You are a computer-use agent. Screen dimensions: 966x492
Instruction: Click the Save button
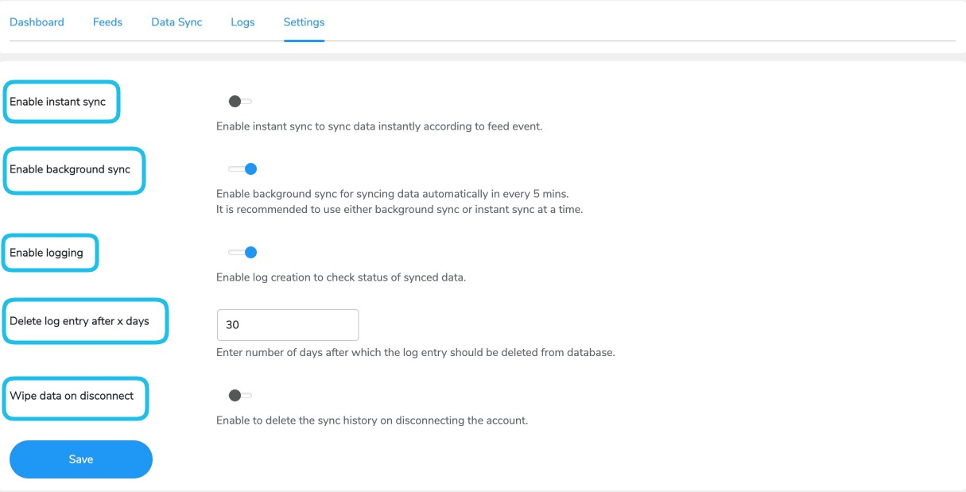80,459
